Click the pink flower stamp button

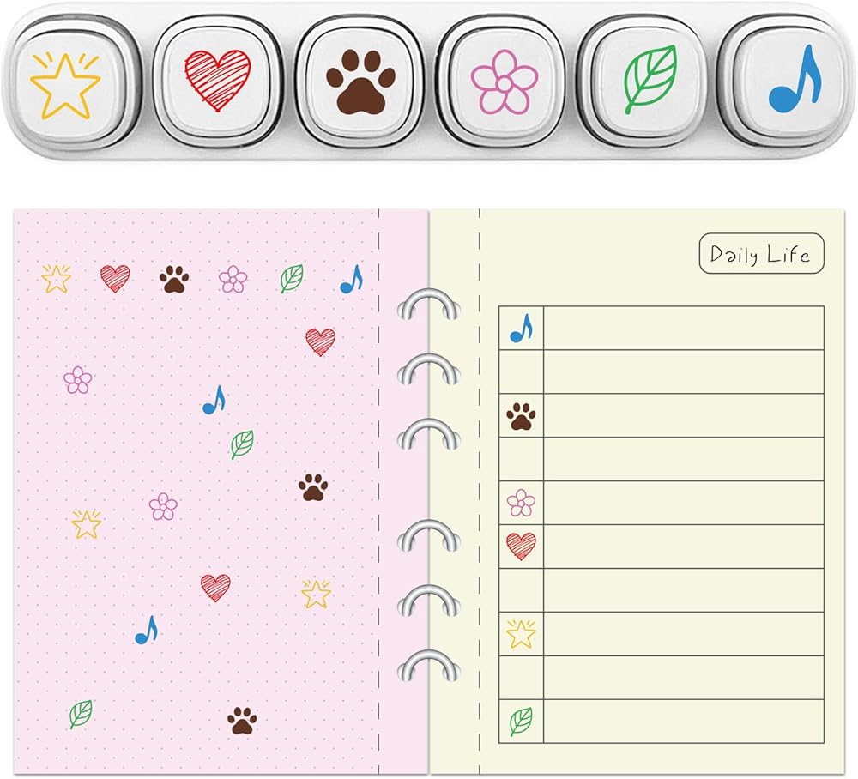tap(504, 82)
